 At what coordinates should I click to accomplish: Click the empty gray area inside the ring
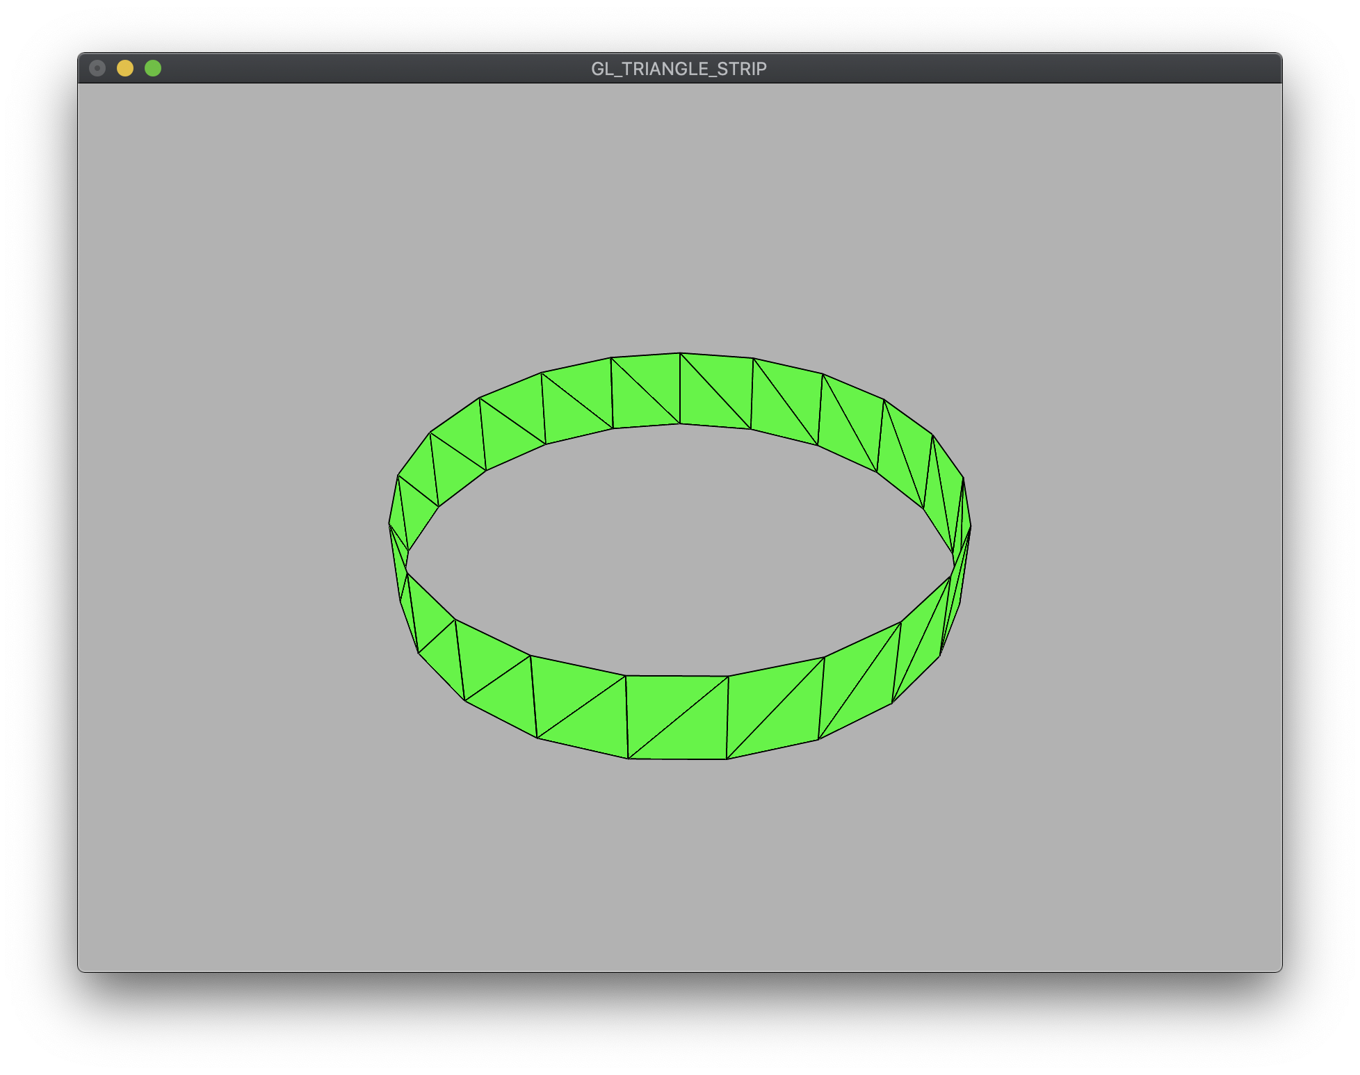pyautogui.click(x=679, y=549)
